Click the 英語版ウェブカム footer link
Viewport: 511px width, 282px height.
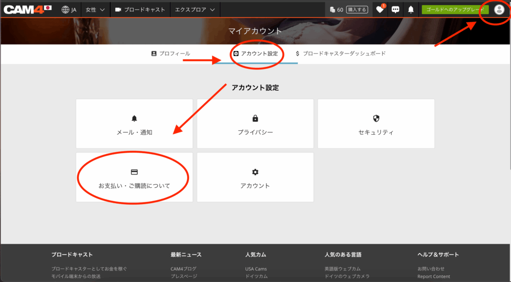[x=342, y=269]
